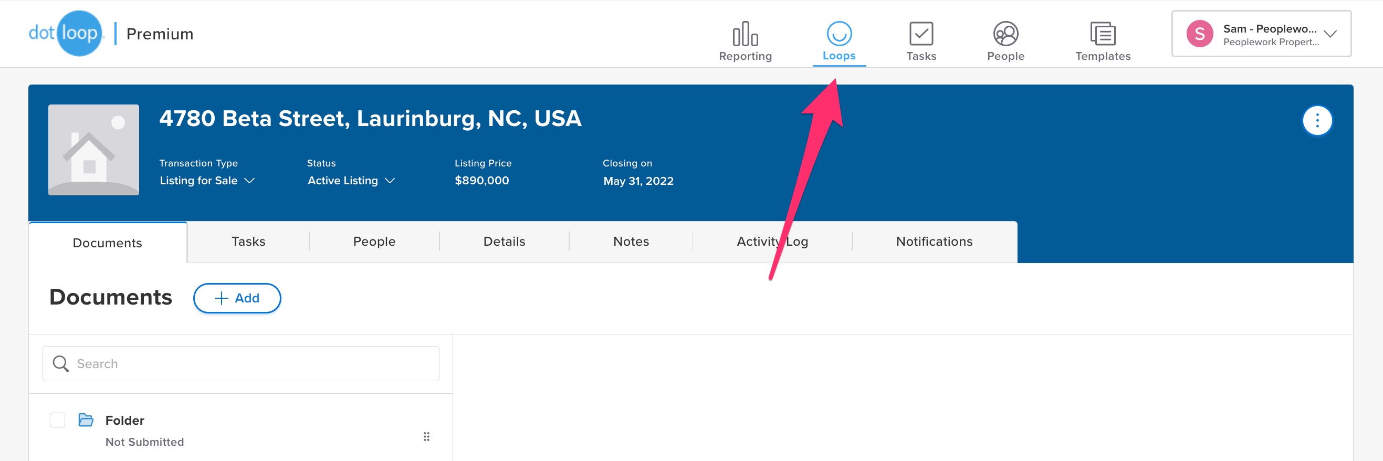Click the dotloop logo

pyautogui.click(x=66, y=33)
